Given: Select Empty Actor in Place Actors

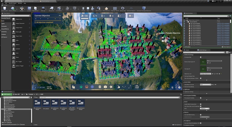Looking at the screenshot, I should [x=21, y=19].
